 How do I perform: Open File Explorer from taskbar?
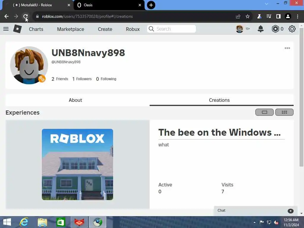[42, 222]
